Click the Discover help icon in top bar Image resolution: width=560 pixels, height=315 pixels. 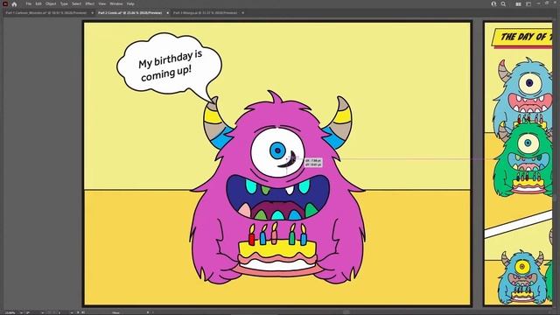(x=493, y=3)
